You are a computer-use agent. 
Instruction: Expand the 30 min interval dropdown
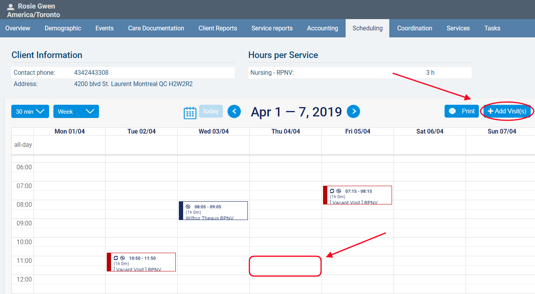click(30, 111)
